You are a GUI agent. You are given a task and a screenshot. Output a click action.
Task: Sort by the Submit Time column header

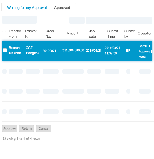[x=113, y=34]
